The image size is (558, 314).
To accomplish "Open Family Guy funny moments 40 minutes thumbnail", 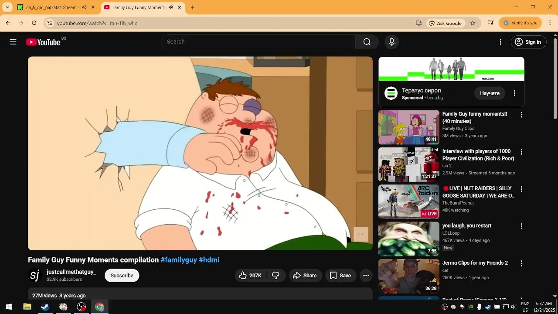I will click(x=408, y=127).
